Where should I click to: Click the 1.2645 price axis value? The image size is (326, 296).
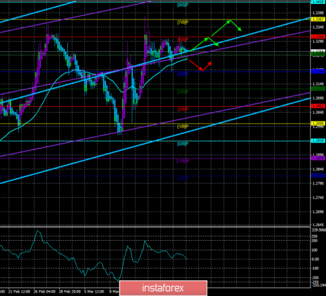coord(318,224)
